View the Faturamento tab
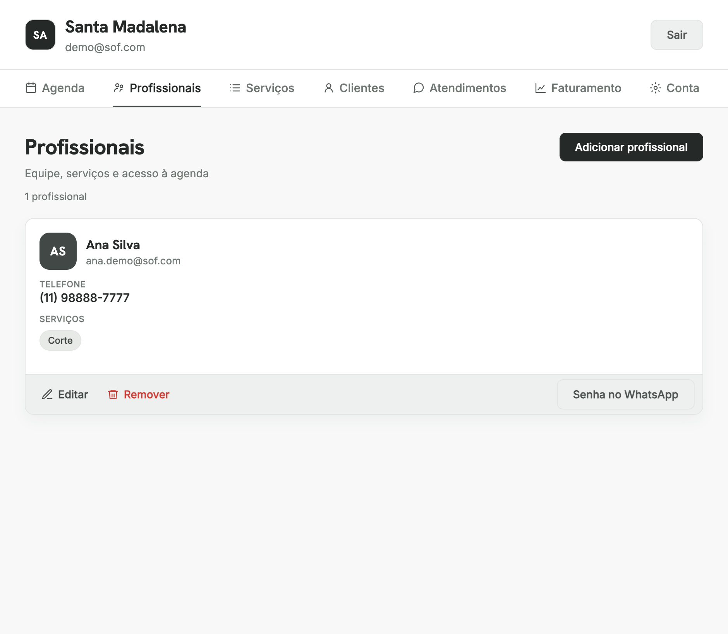This screenshot has height=634, width=728. [x=578, y=88]
